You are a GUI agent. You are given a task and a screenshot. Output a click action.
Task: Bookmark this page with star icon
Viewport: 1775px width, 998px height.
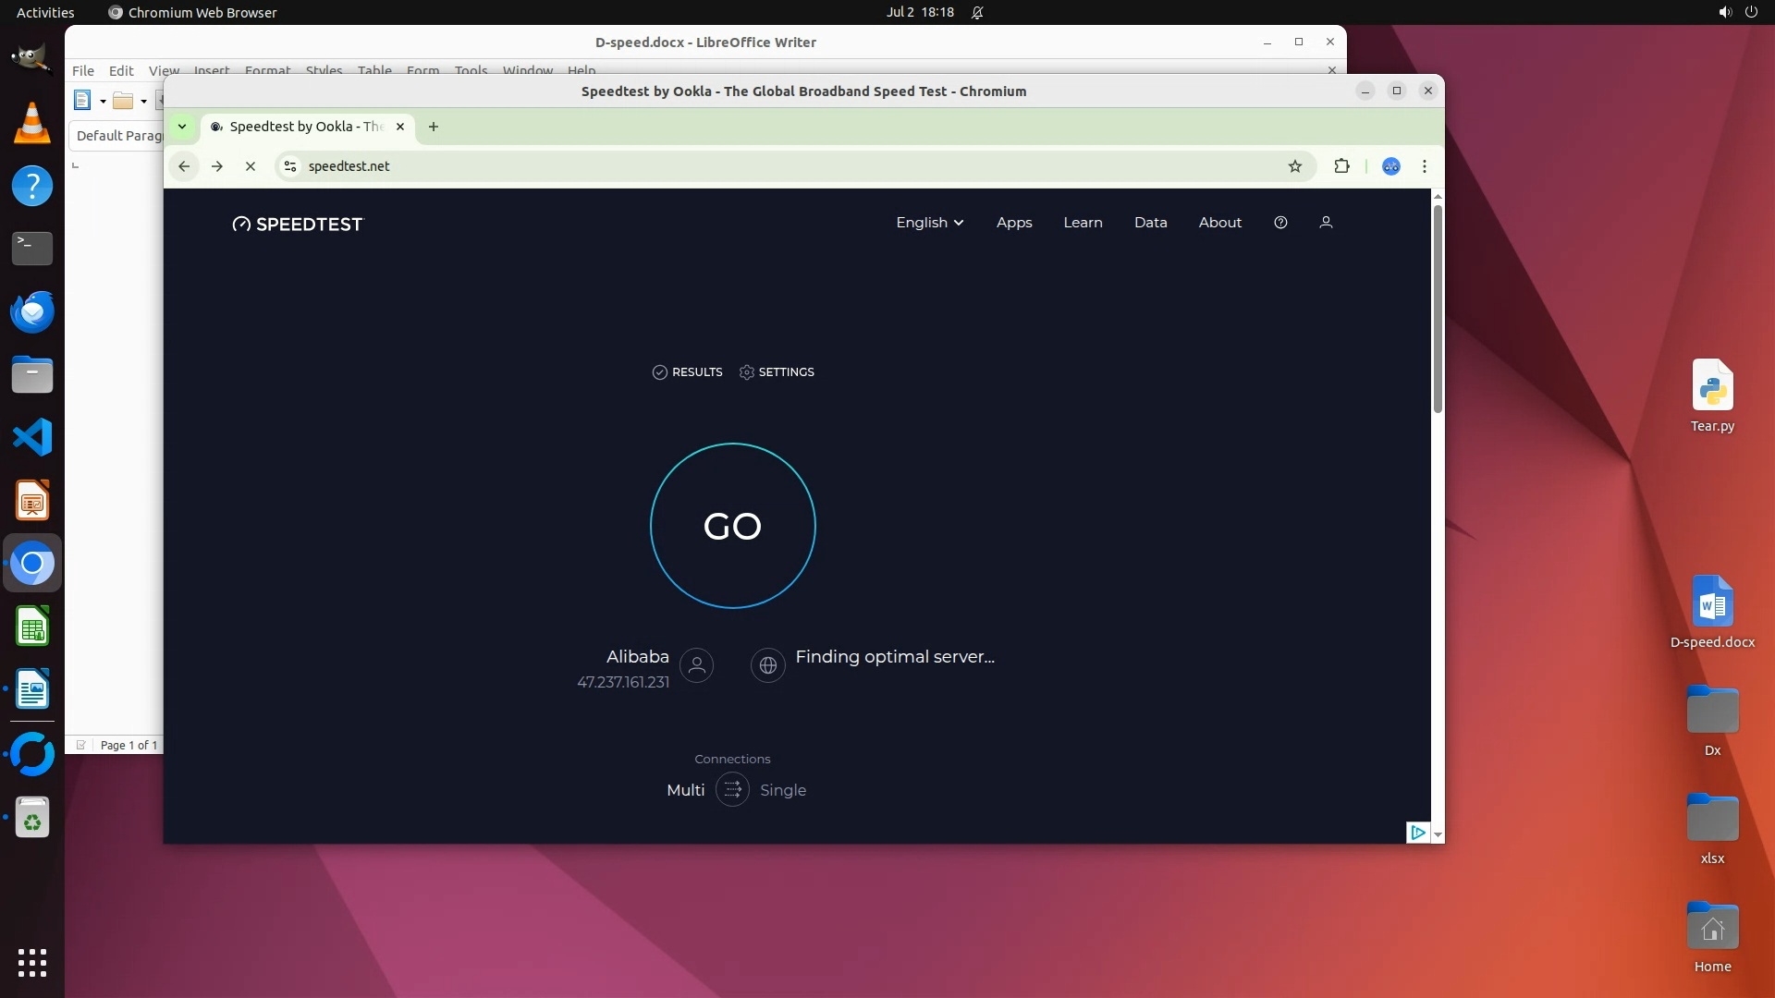pyautogui.click(x=1294, y=166)
